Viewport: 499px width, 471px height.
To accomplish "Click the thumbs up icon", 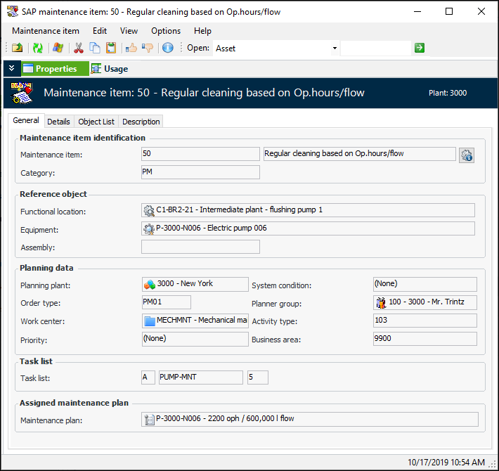I will click(x=131, y=48).
